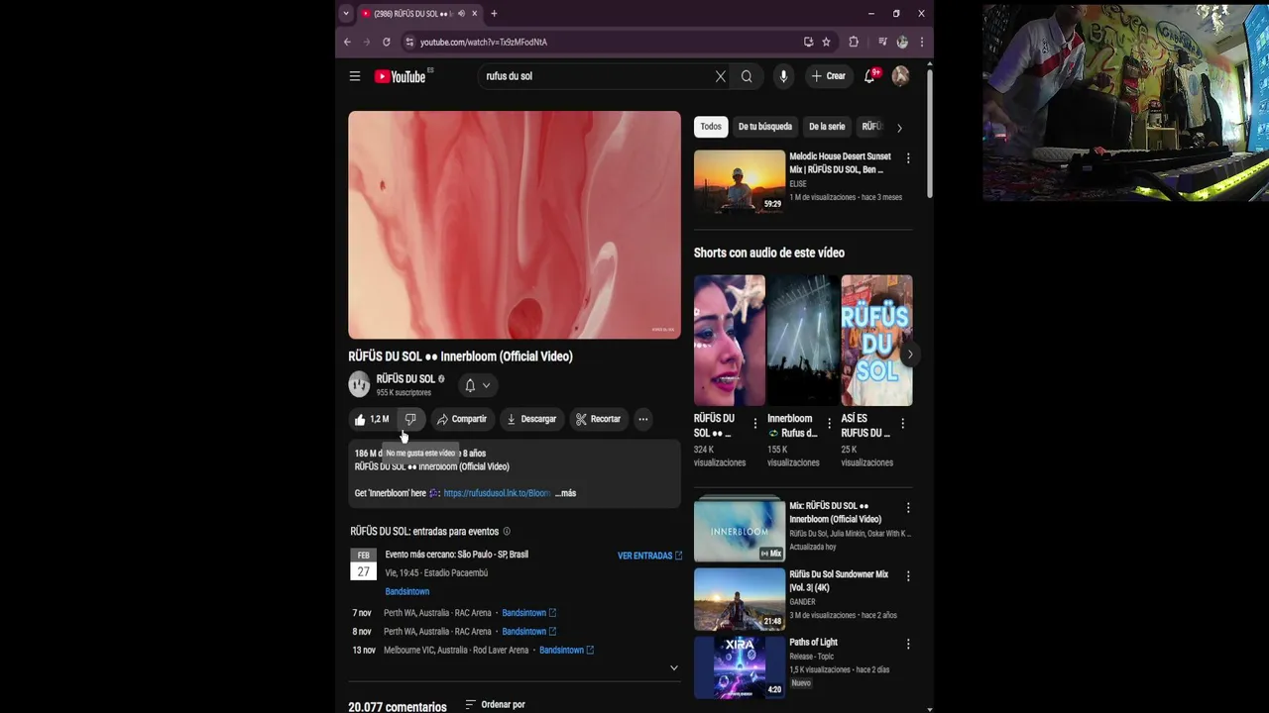Image resolution: width=1269 pixels, height=713 pixels.
Task: Open event tickets info icon
Action: point(507,532)
